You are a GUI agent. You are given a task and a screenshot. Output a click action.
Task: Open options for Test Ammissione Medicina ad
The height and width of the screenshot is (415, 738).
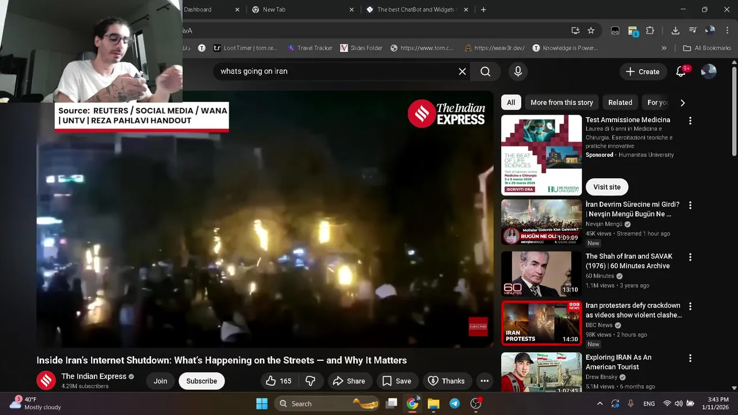pyautogui.click(x=690, y=121)
